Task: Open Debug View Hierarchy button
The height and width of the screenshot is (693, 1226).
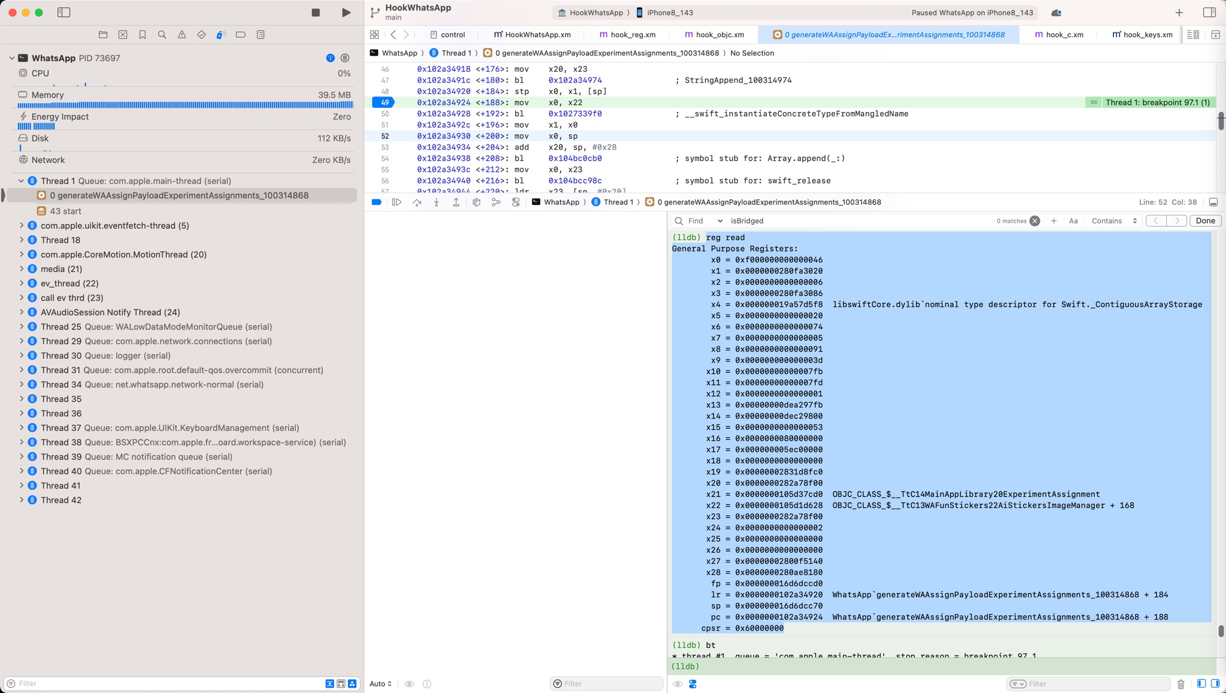Action: (477, 202)
